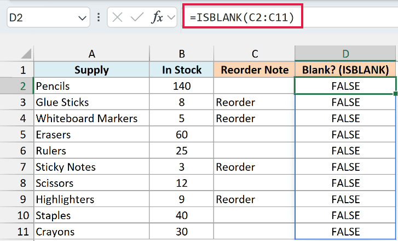Expand the dropdown next to fx

(x=171, y=18)
